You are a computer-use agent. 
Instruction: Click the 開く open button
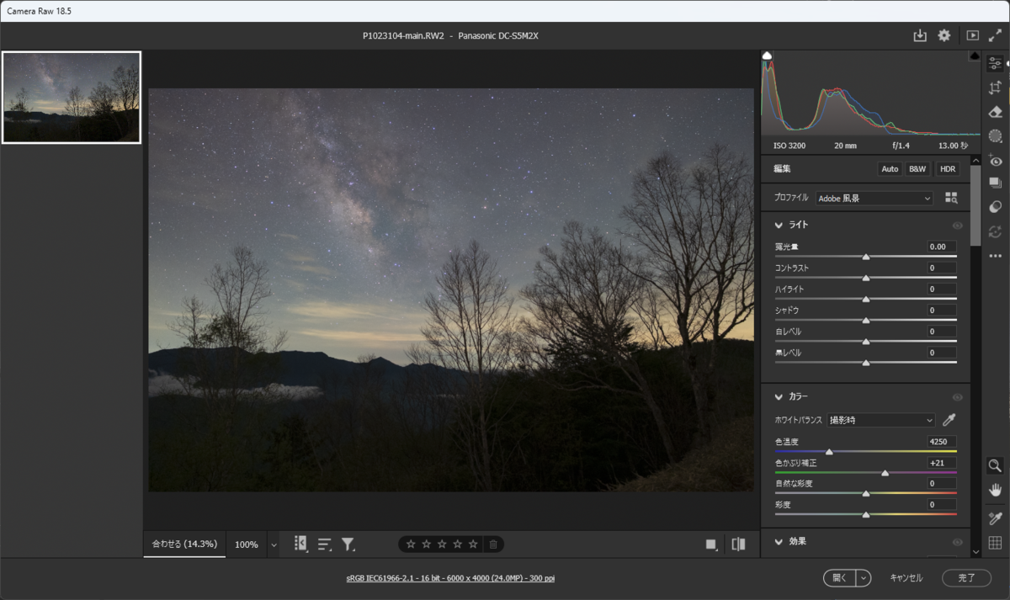[x=840, y=578]
